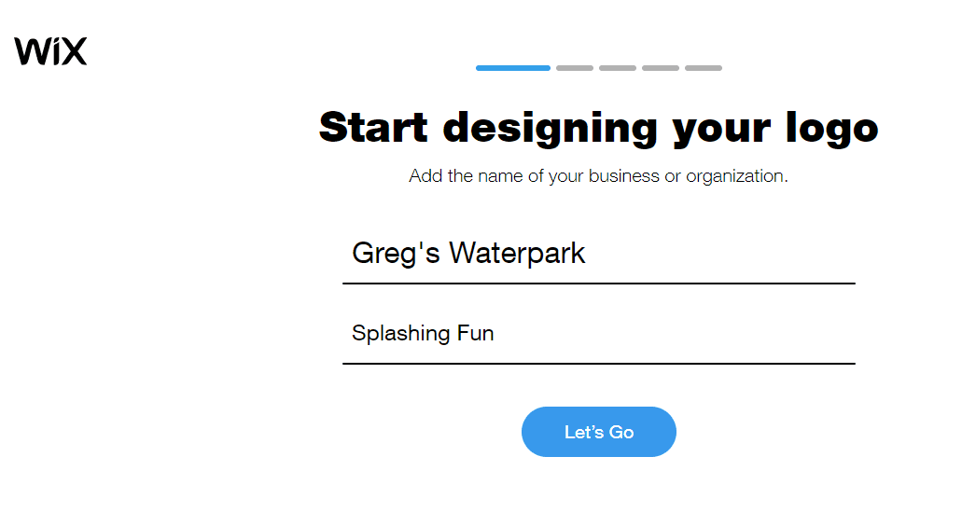Focus the Greg's Waterpark name field
This screenshot has height=526, width=976.
(x=599, y=254)
